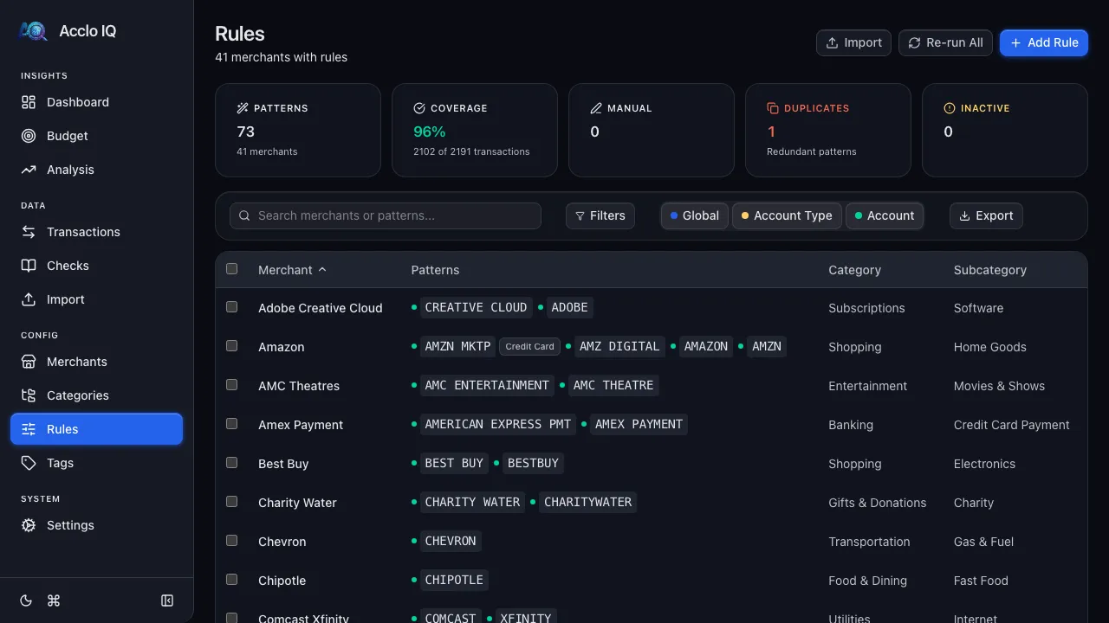Go to Merchants config page
The image size is (1109, 623).
coord(96,362)
